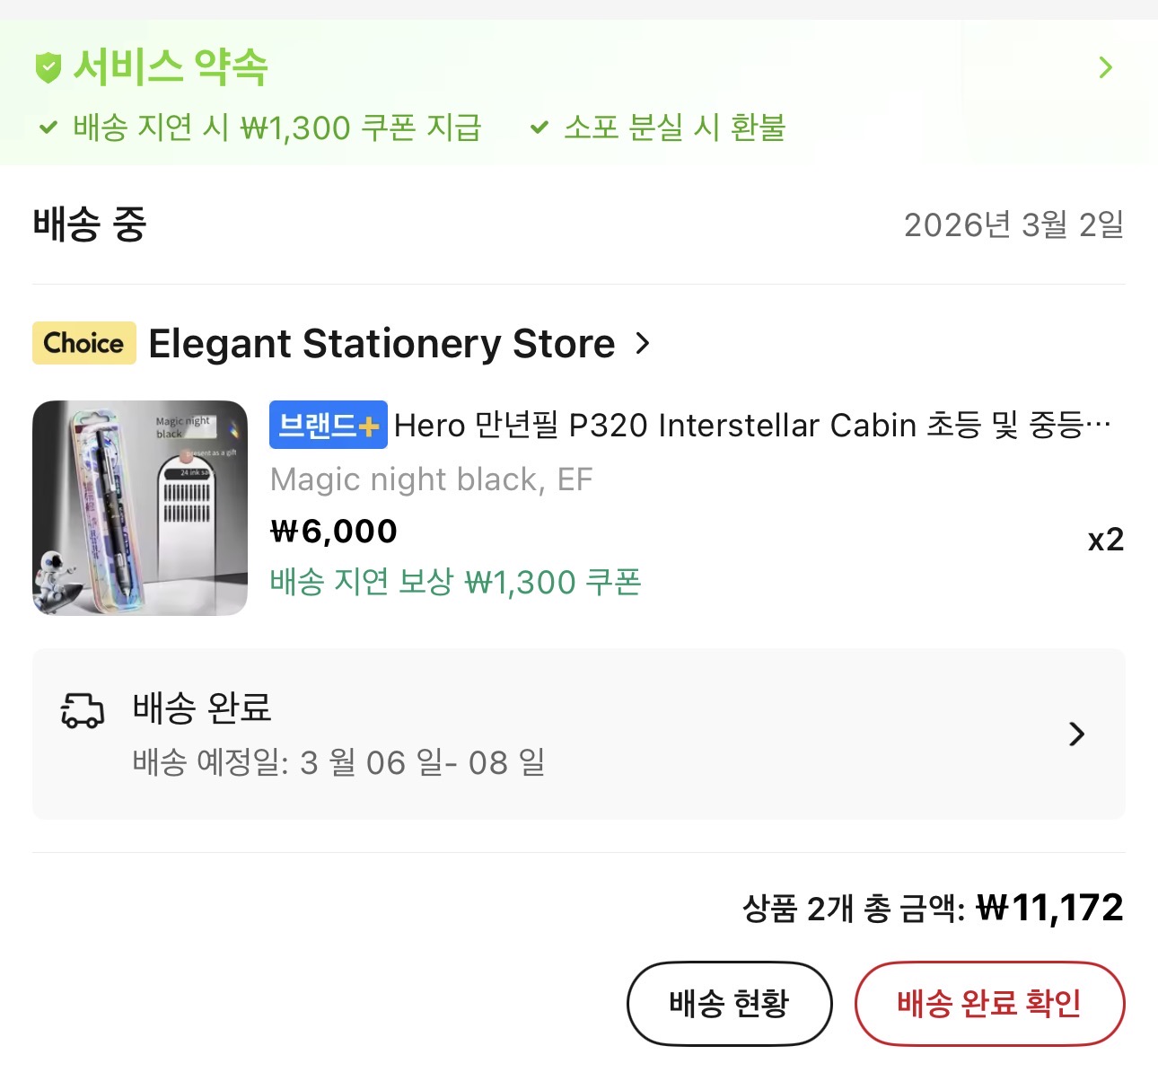Expand the 배송 완료 details chevron
The image size is (1158, 1090).
point(1077,734)
